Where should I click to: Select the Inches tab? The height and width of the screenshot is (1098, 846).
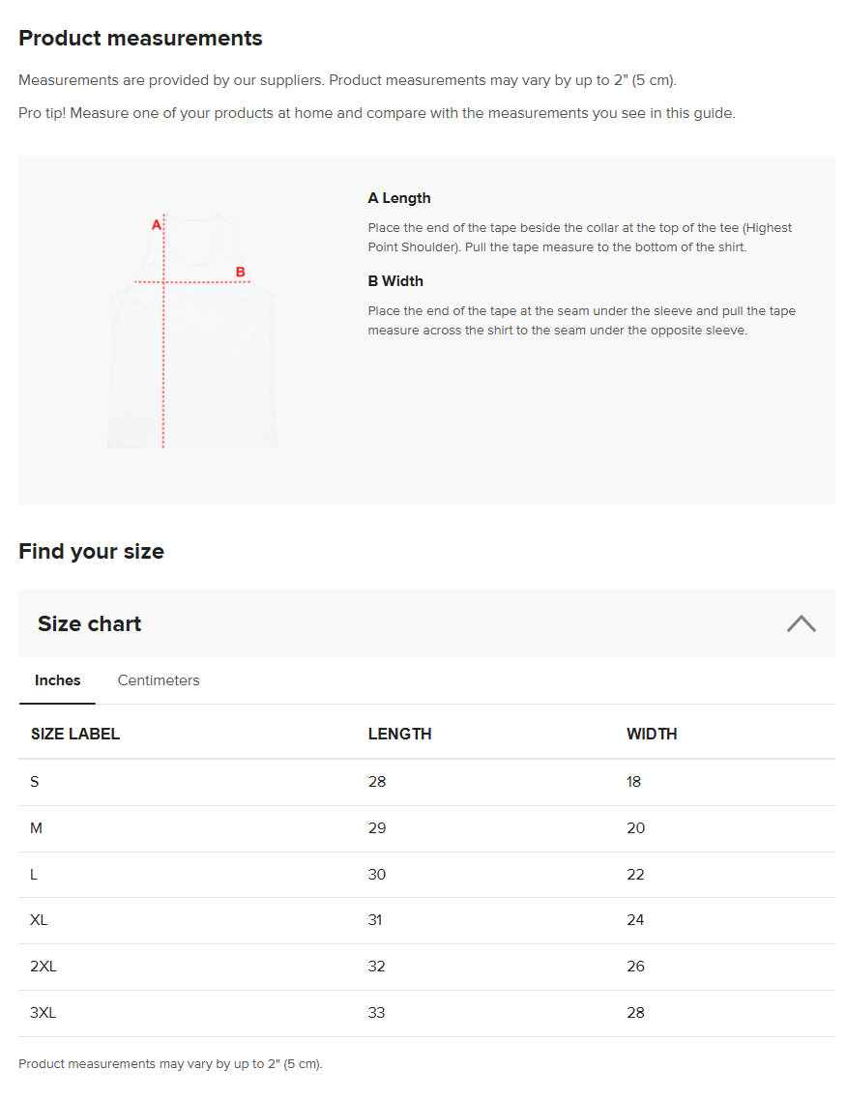(57, 680)
